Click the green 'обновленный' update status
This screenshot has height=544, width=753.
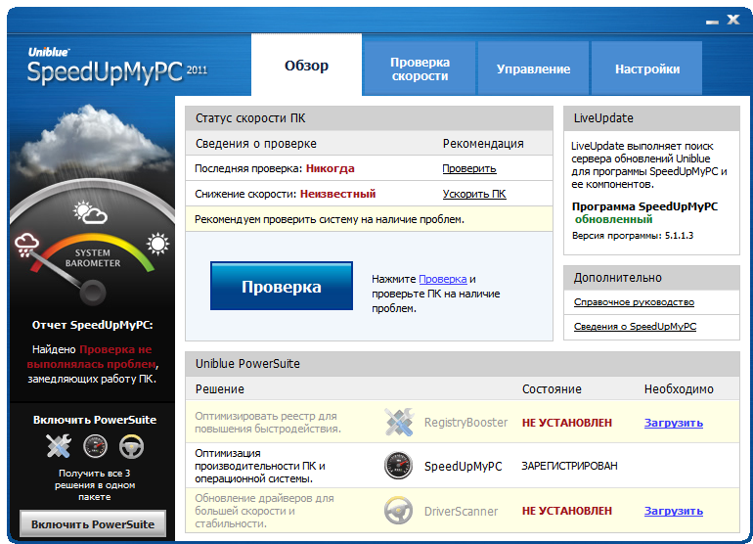[x=614, y=219]
